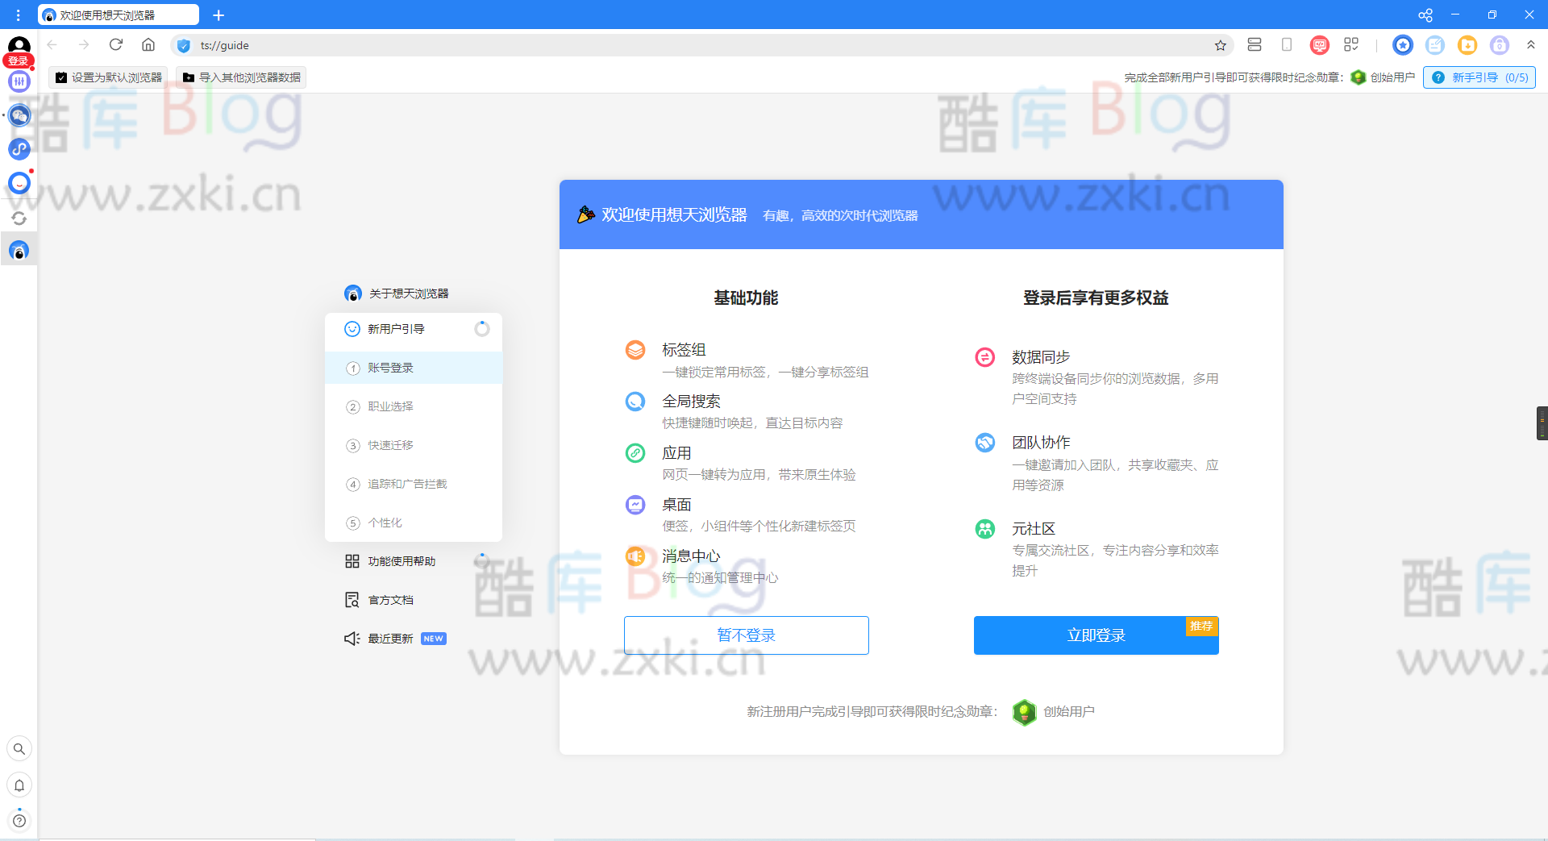Open the browser menu via three-dot icon

[x=18, y=15]
